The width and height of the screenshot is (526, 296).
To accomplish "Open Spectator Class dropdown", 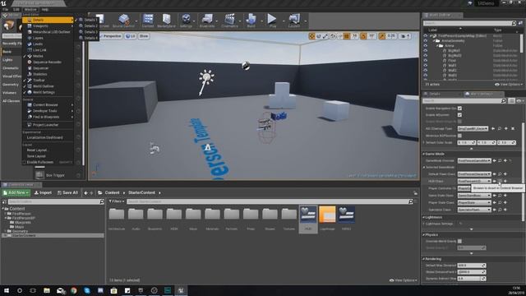I will click(x=474, y=210).
